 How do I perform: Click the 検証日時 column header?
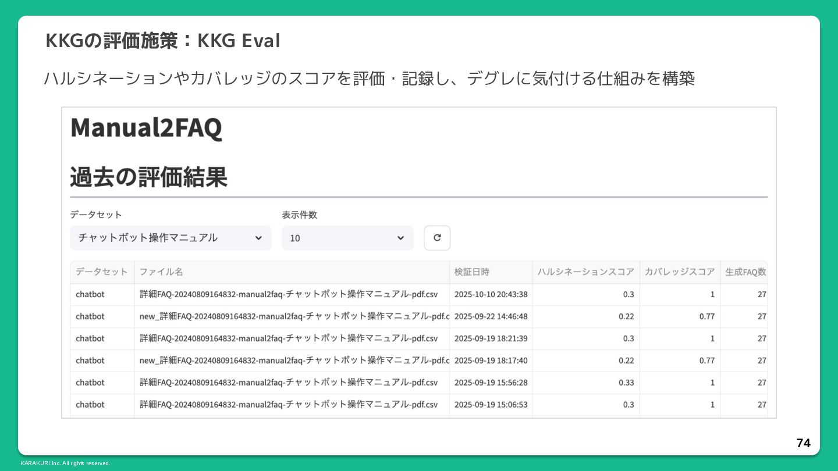click(x=491, y=272)
